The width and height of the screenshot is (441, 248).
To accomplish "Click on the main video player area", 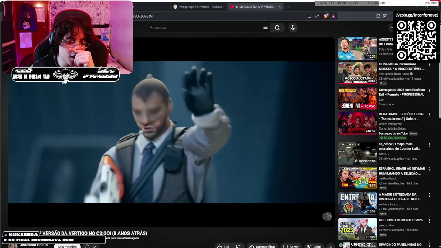I will (171, 132).
